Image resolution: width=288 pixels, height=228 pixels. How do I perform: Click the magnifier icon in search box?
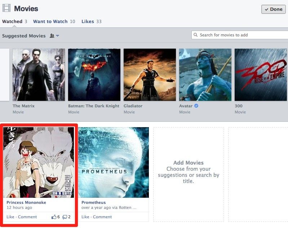195,35
